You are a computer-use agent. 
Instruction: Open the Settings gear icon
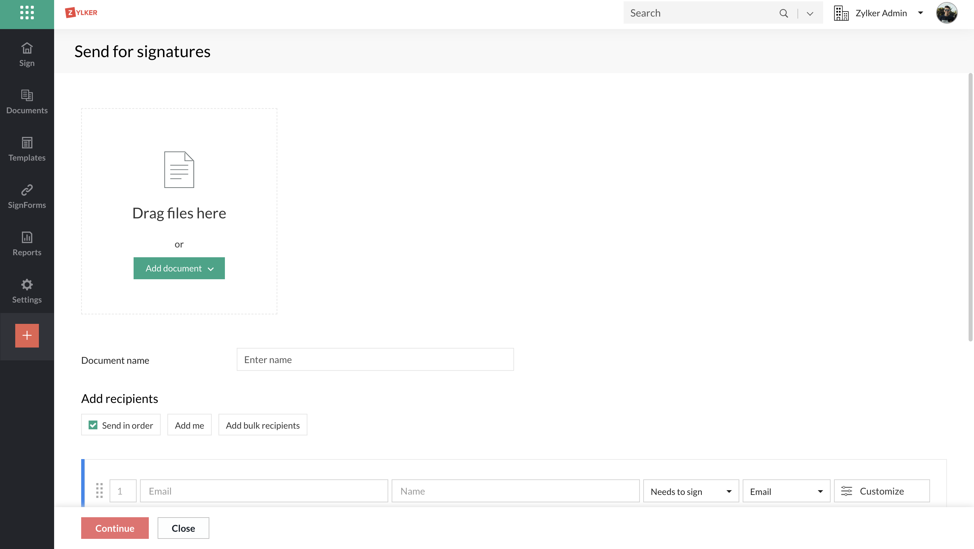click(27, 285)
